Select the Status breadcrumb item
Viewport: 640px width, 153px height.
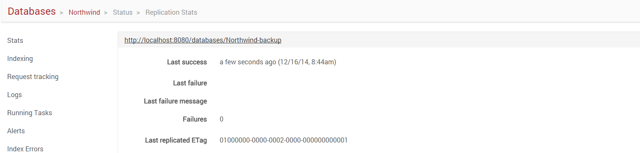coord(123,12)
